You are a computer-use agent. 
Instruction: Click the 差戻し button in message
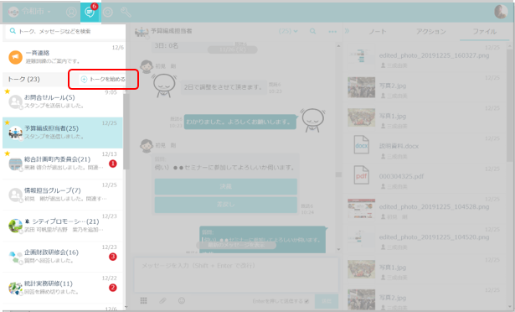click(226, 205)
